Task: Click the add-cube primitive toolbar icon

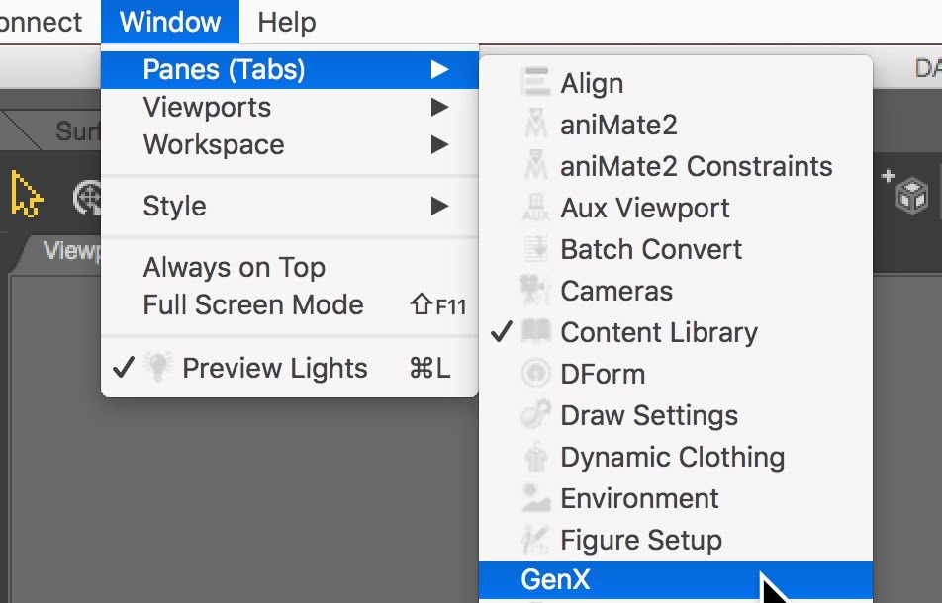Action: (908, 193)
